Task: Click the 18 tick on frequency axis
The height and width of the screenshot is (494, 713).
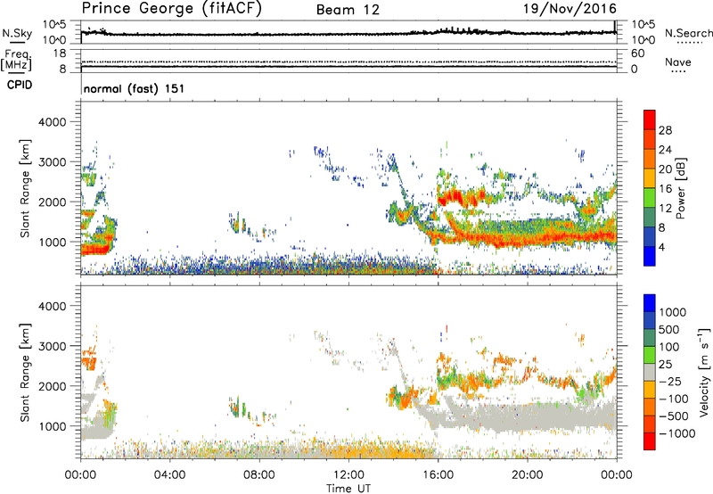Action: click(x=59, y=54)
